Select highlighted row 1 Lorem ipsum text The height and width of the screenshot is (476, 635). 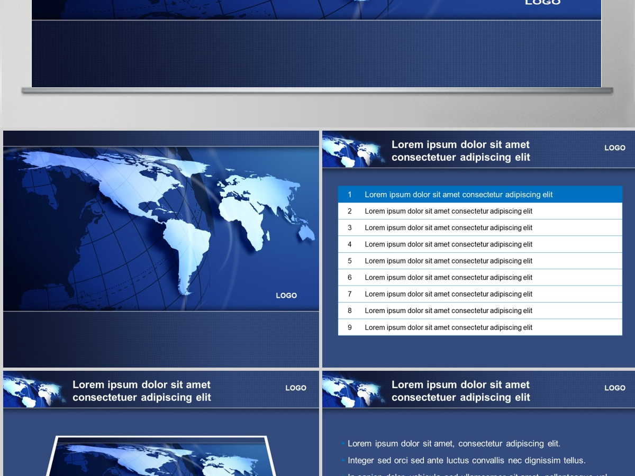point(458,195)
